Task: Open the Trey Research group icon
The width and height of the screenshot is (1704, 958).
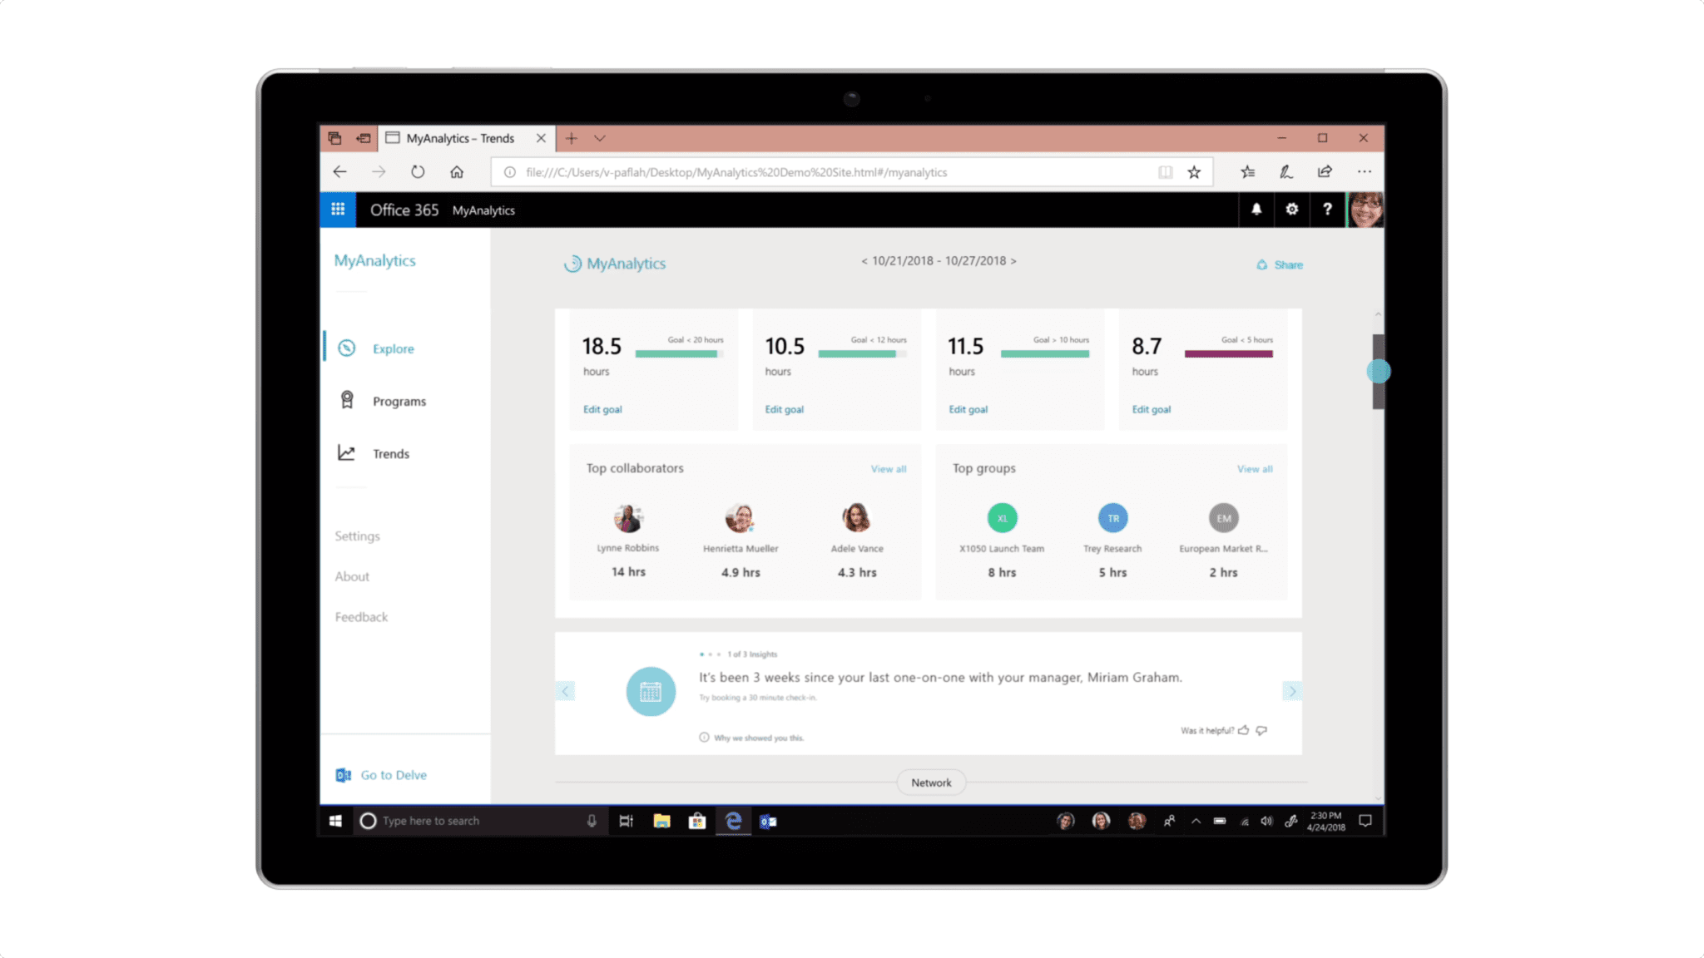Action: [1113, 518]
